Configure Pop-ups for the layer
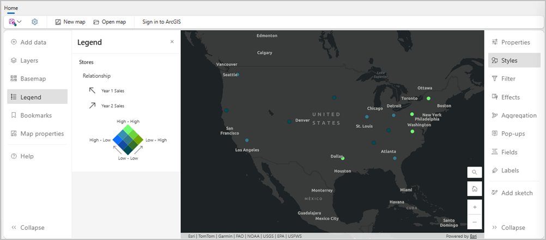546x240 pixels. 514,133
